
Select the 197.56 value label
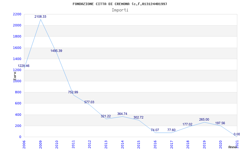pos(220,123)
